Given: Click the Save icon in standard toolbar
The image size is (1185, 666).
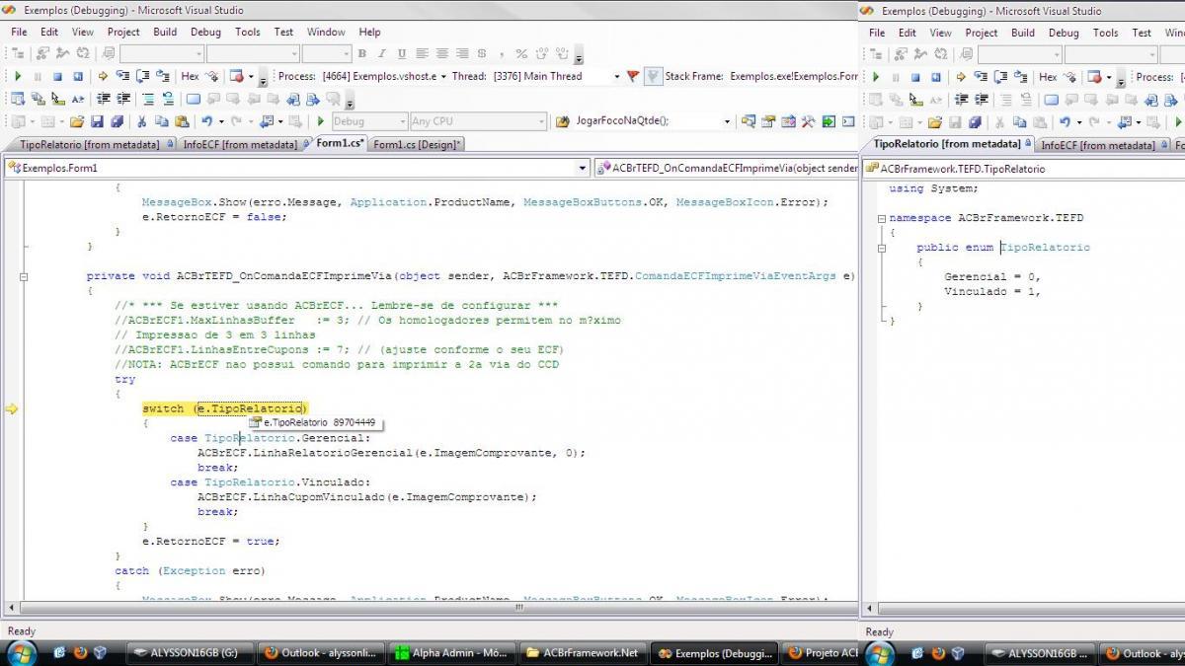Looking at the screenshot, I should (97, 121).
